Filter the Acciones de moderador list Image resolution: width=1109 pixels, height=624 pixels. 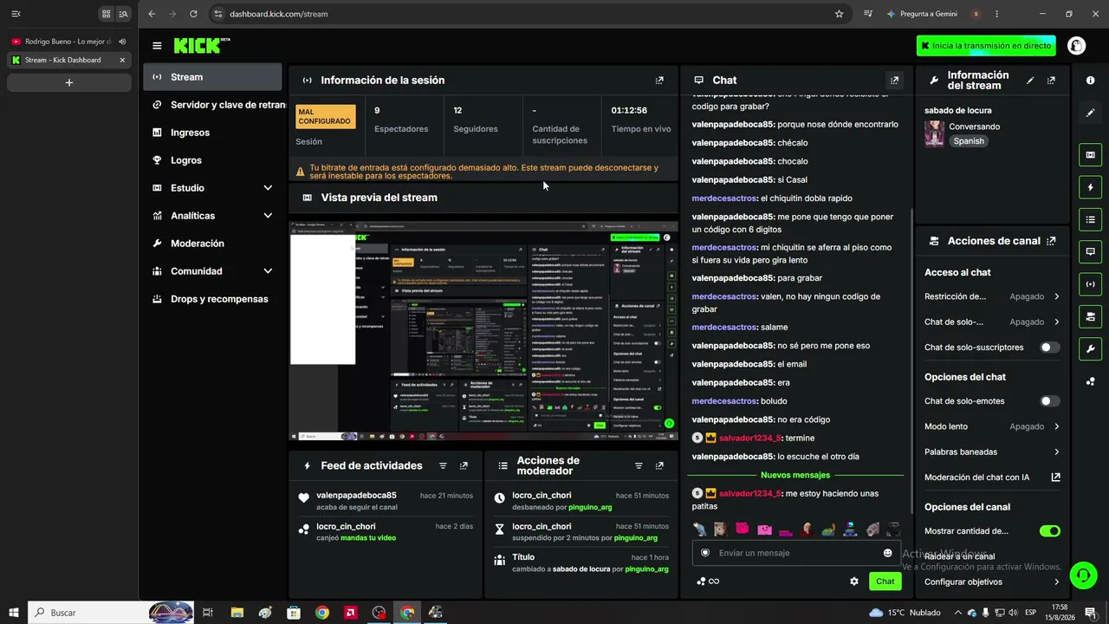(639, 465)
